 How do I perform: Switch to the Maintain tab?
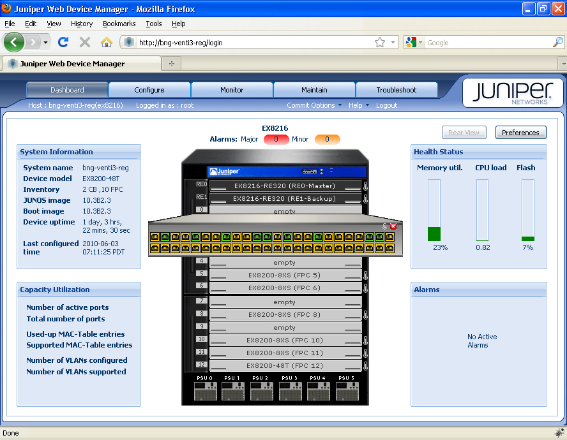coord(314,89)
